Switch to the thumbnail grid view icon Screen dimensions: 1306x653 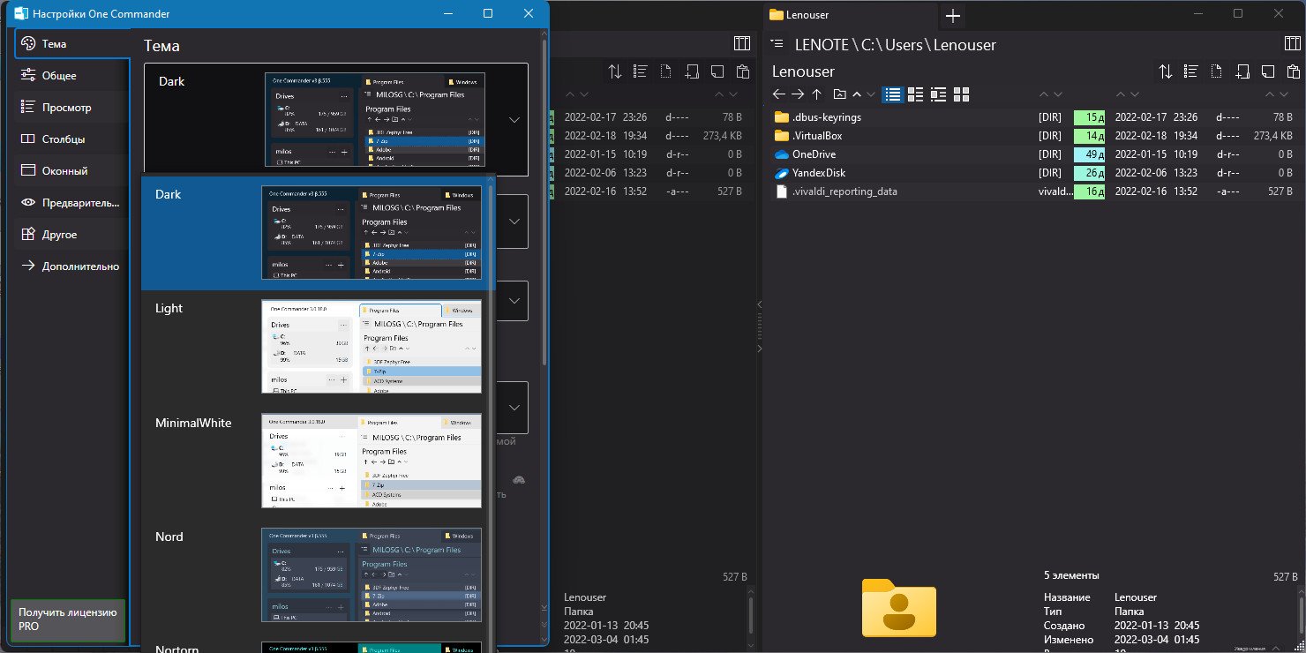tap(962, 94)
